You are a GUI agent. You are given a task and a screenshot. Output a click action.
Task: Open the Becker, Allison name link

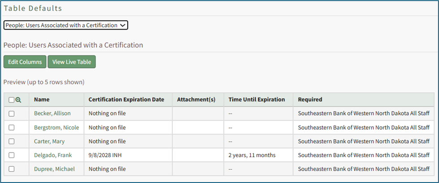[x=52, y=114]
